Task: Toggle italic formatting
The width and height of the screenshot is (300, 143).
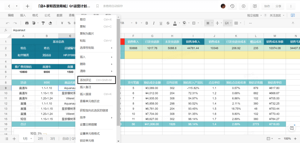Action: coord(154,23)
